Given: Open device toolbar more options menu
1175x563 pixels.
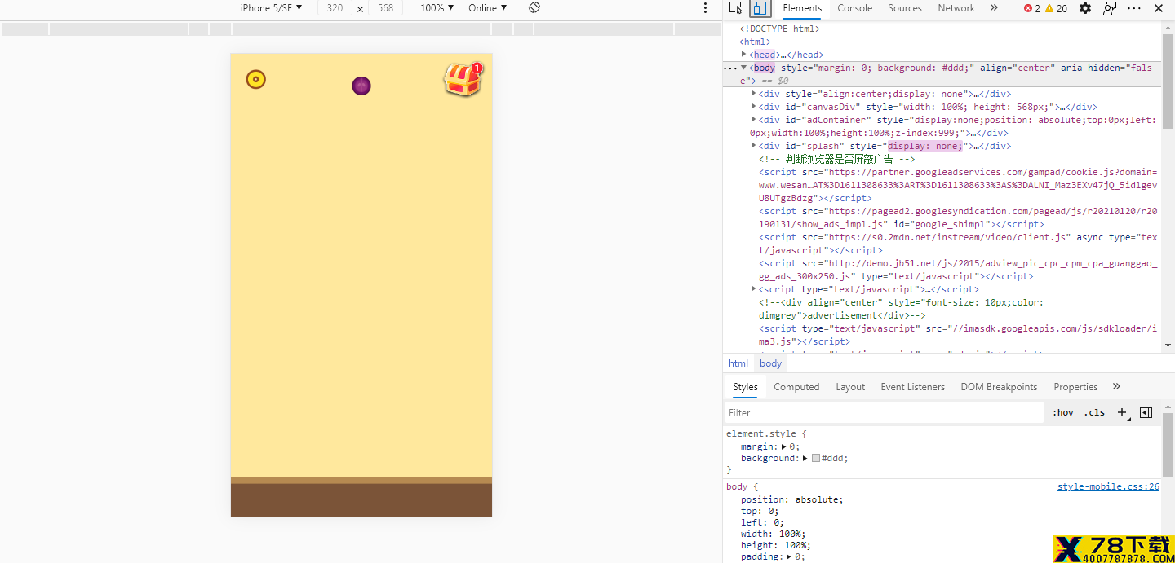Looking at the screenshot, I should (706, 8).
